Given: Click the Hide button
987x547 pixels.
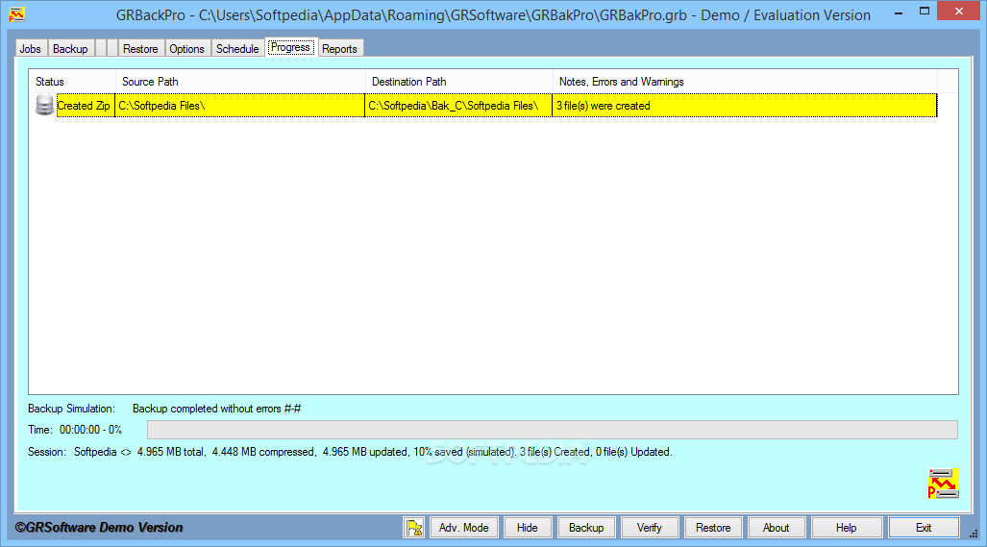Looking at the screenshot, I should tap(528, 528).
